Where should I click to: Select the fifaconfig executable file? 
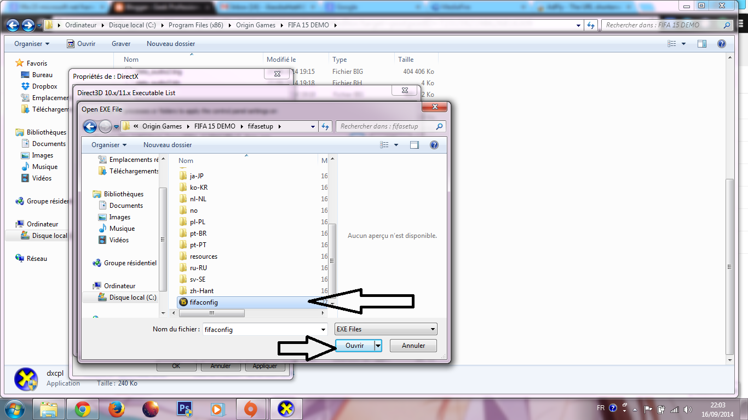pos(204,302)
